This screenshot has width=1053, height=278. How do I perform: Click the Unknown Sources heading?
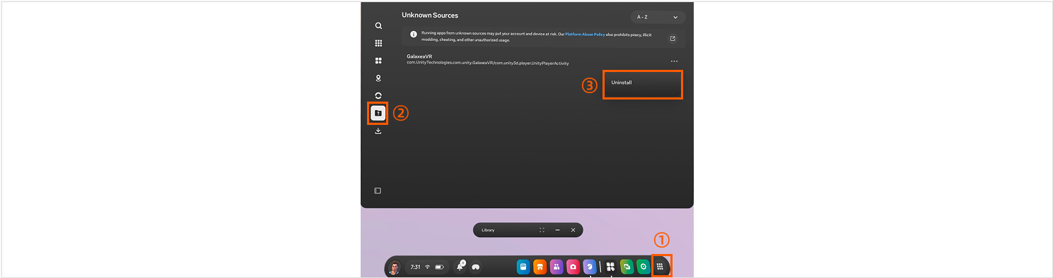click(430, 15)
